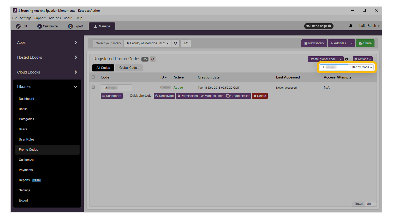Open the Create global code dropdown arrow

[340, 59]
